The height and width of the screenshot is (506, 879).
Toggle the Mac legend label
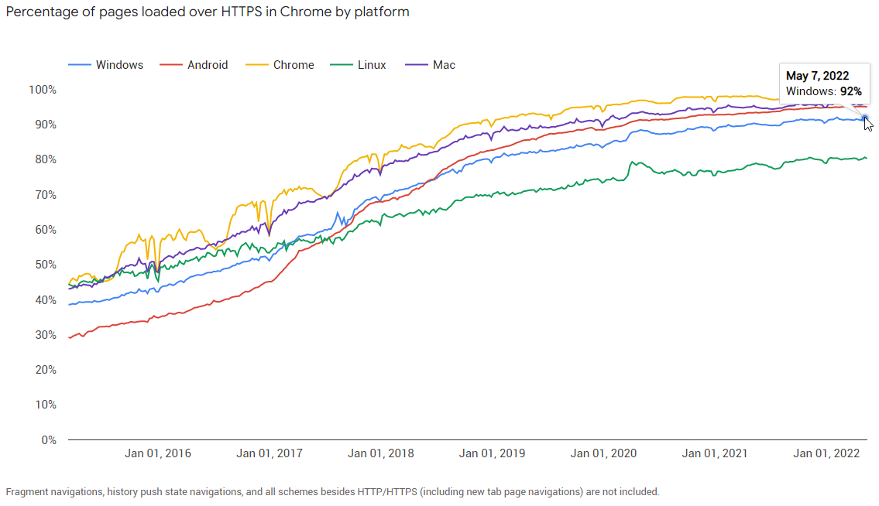point(444,65)
